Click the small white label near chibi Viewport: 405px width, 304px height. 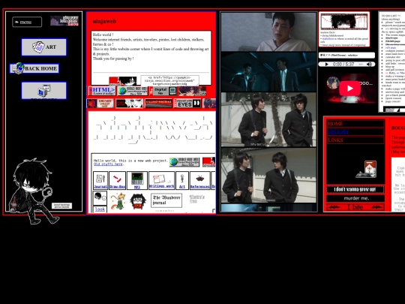pos(61,206)
